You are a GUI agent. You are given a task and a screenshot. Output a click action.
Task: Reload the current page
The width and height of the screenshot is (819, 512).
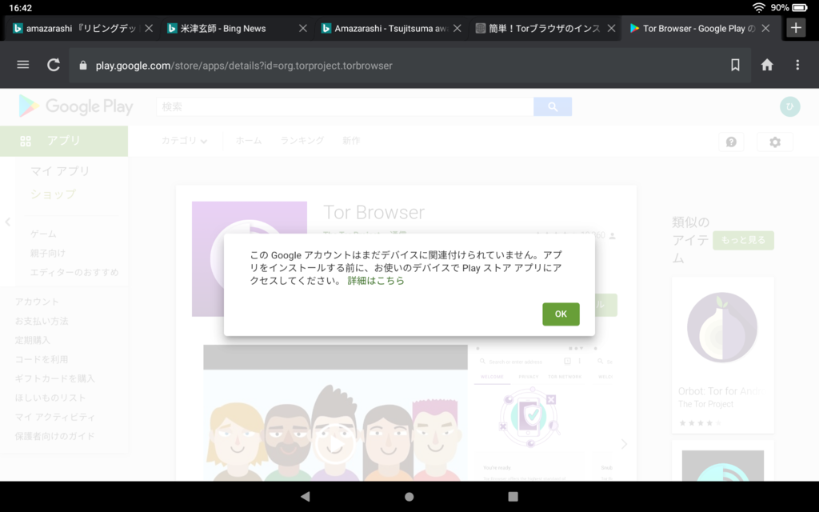click(54, 65)
